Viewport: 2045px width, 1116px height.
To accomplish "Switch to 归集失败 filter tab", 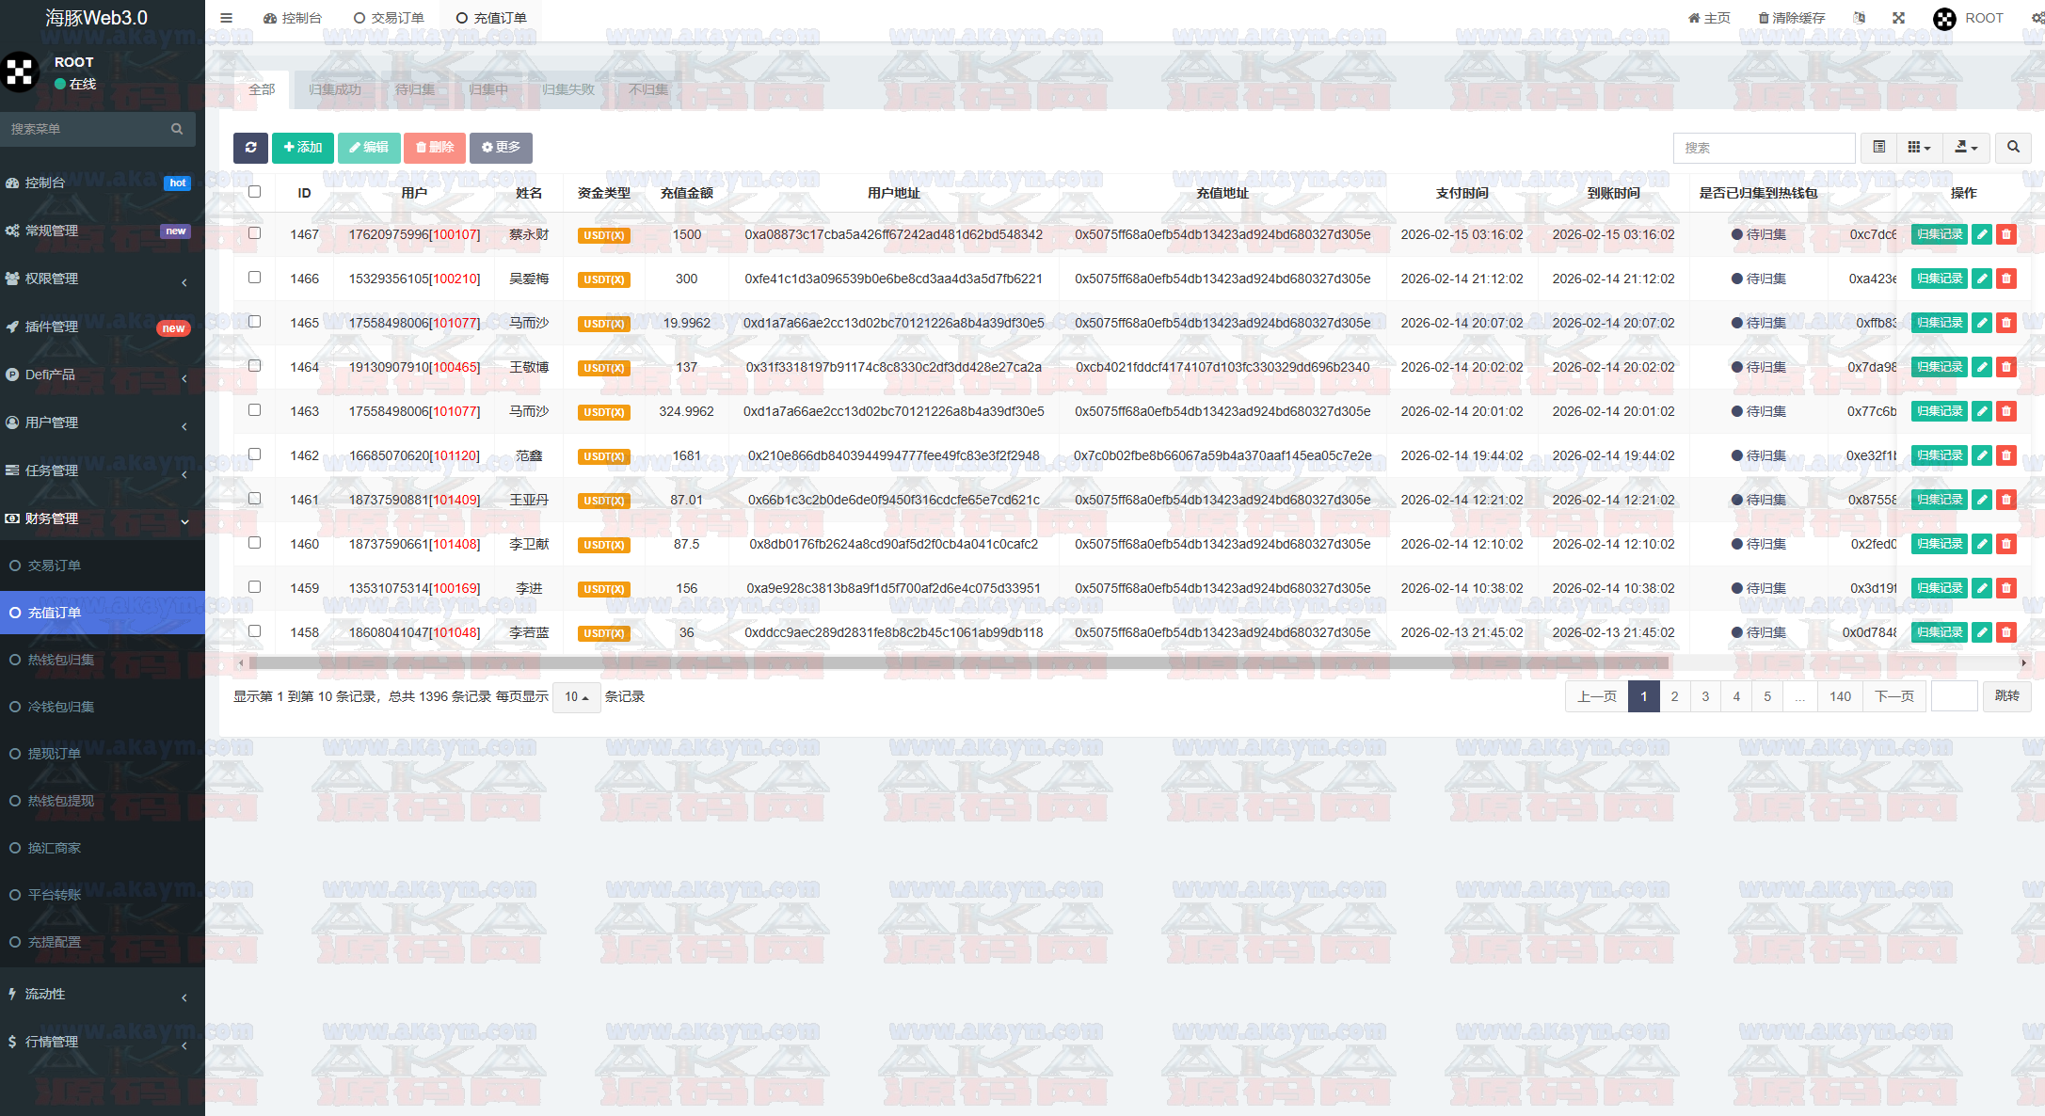I will 568,90.
